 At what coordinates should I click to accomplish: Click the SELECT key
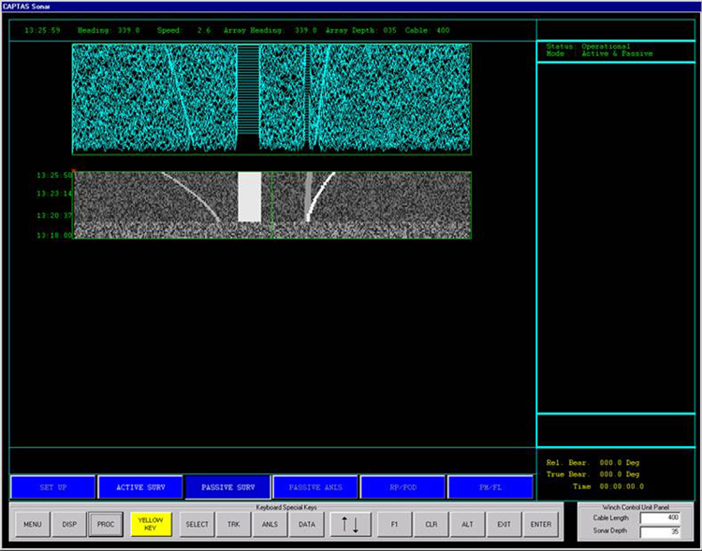tap(197, 525)
